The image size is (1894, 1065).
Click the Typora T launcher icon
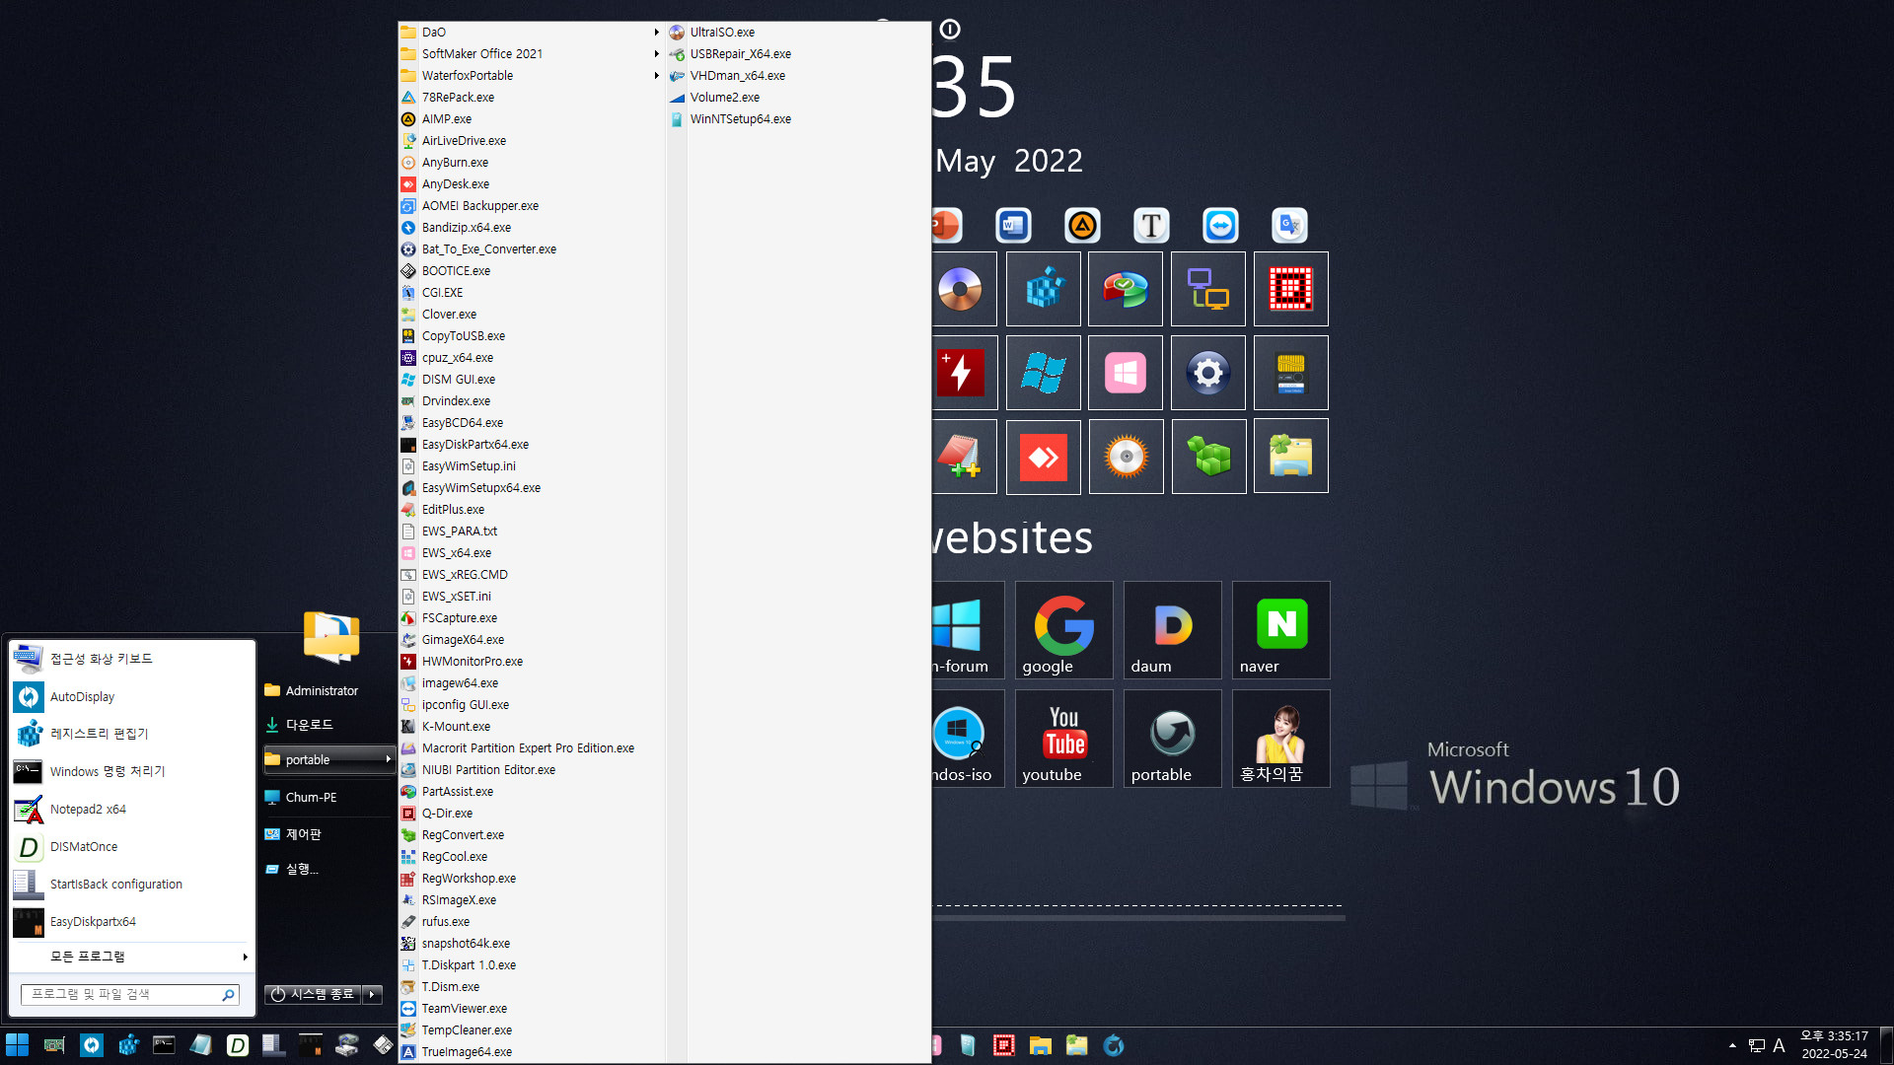[1151, 226]
